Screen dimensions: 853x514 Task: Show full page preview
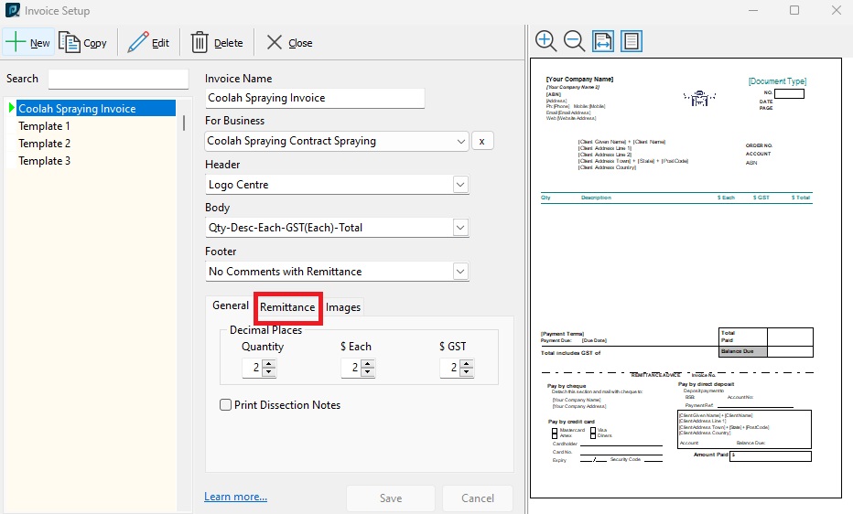point(631,41)
